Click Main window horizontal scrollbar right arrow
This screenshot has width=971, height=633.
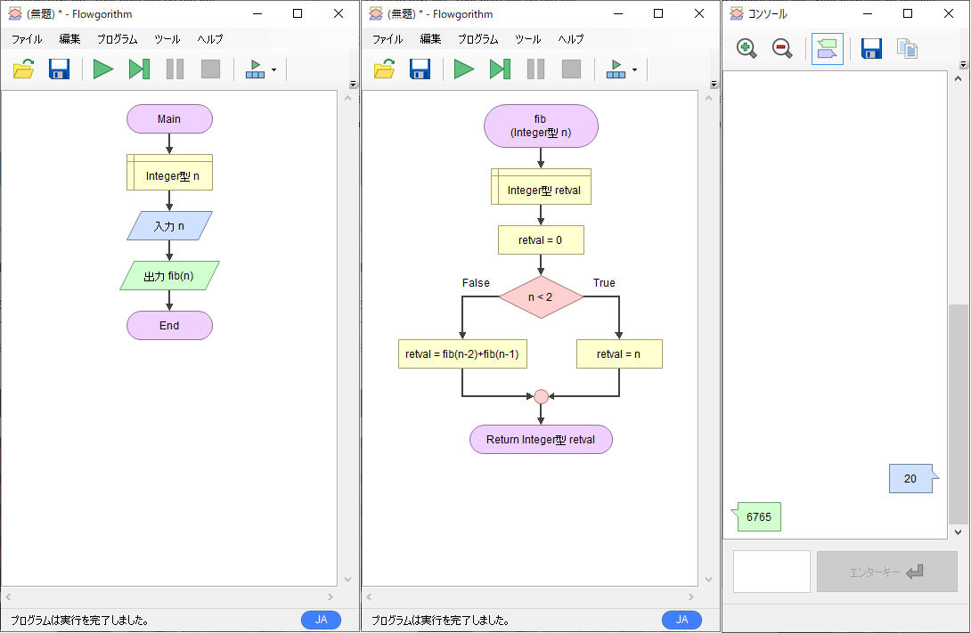[330, 597]
